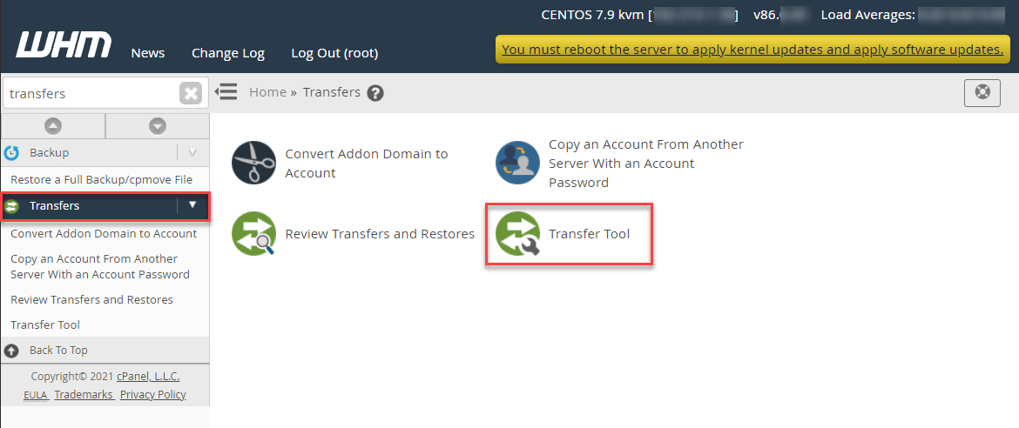Click the support lifesaver icon button
The image size is (1019, 428).
click(982, 92)
